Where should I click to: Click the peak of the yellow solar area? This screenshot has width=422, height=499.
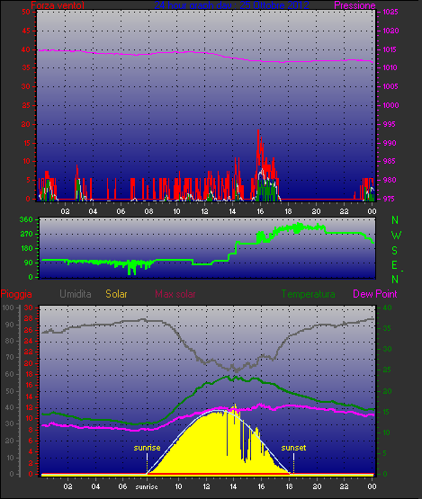pyautogui.click(x=235, y=405)
